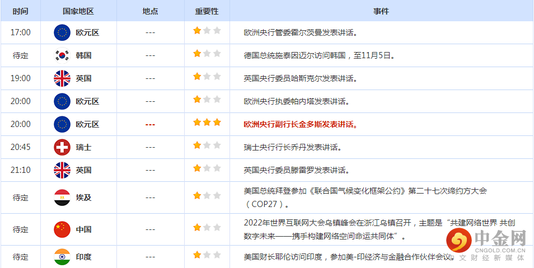Click the importance stars in the 印度 row
This screenshot has height=268, width=534.
[207, 255]
